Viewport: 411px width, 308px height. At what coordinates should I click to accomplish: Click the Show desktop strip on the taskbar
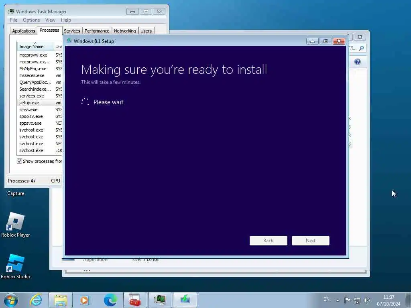tap(408, 300)
